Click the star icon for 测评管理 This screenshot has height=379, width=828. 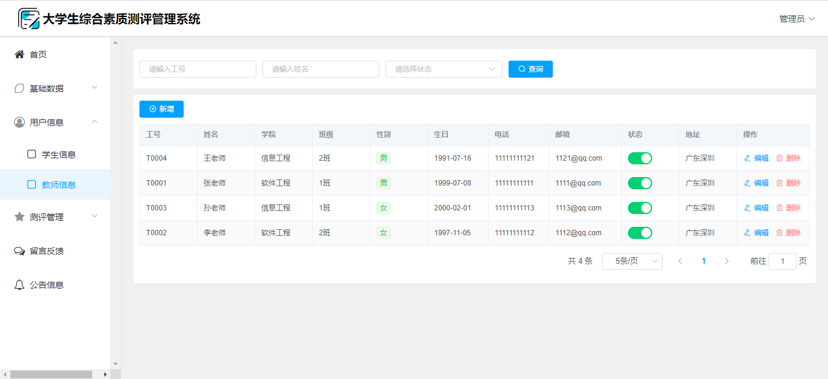[x=19, y=217]
